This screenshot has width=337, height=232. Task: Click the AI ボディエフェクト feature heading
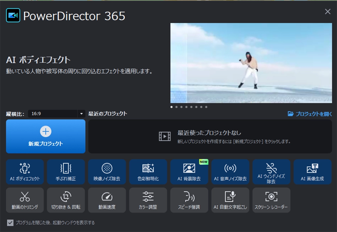tap(38, 60)
